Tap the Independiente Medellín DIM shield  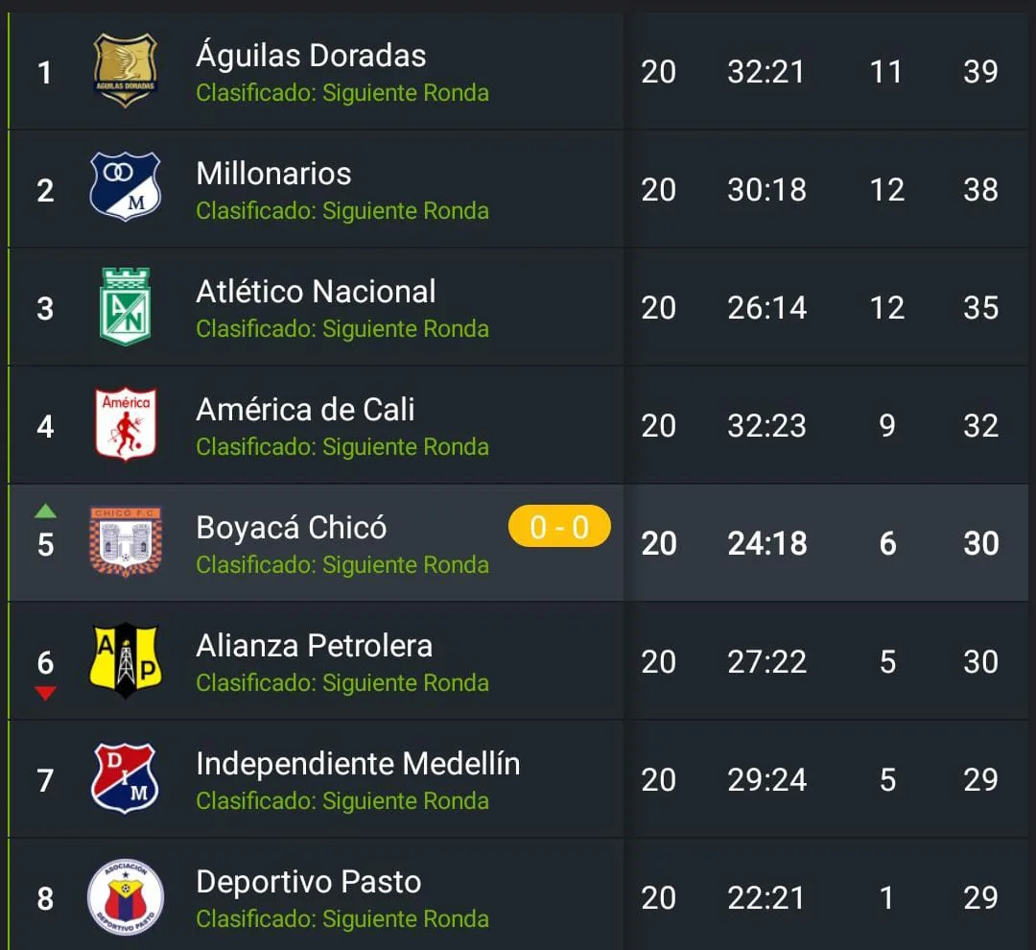(x=124, y=778)
